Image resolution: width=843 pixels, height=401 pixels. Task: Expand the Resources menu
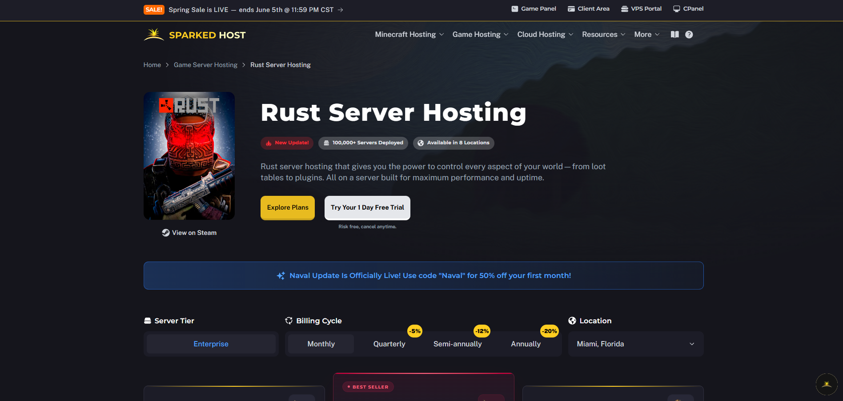pos(604,35)
